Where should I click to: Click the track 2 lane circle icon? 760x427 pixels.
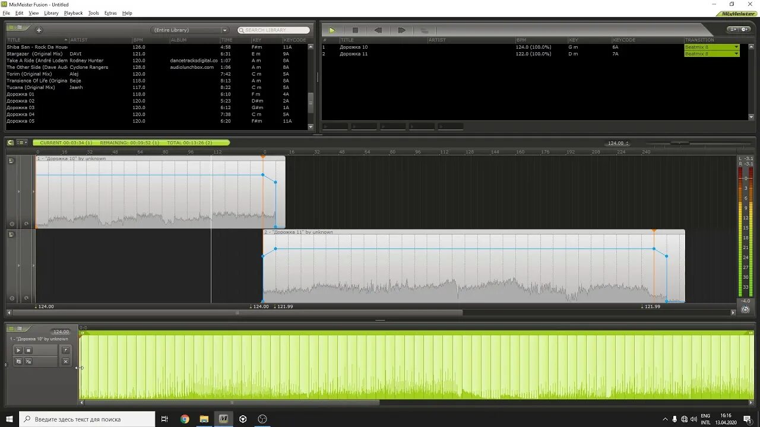pos(12,298)
